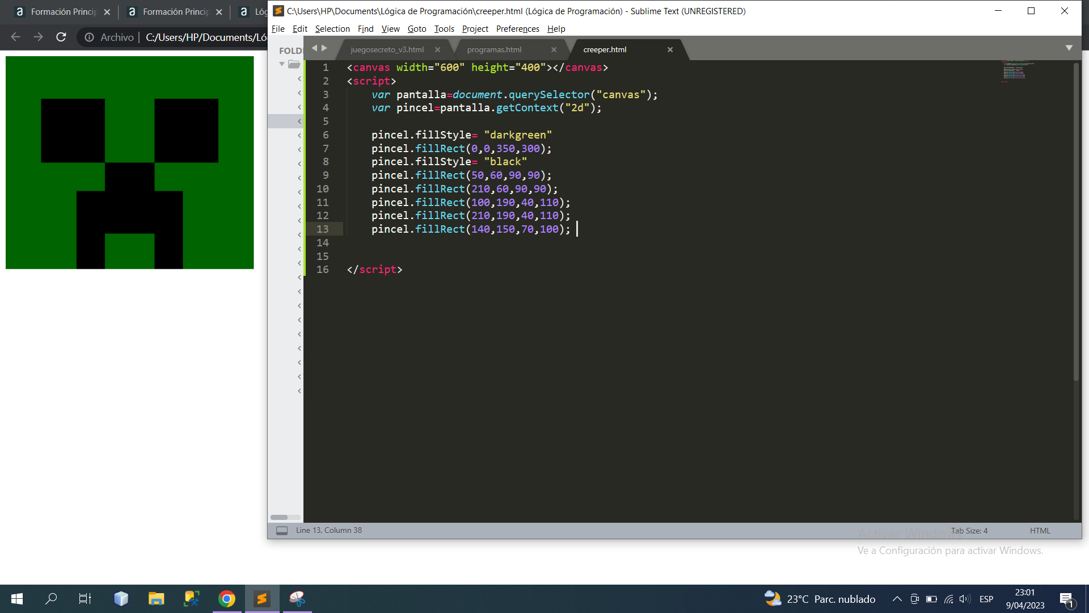
Task: Click the Chrome address bar URL
Action: click(x=206, y=37)
